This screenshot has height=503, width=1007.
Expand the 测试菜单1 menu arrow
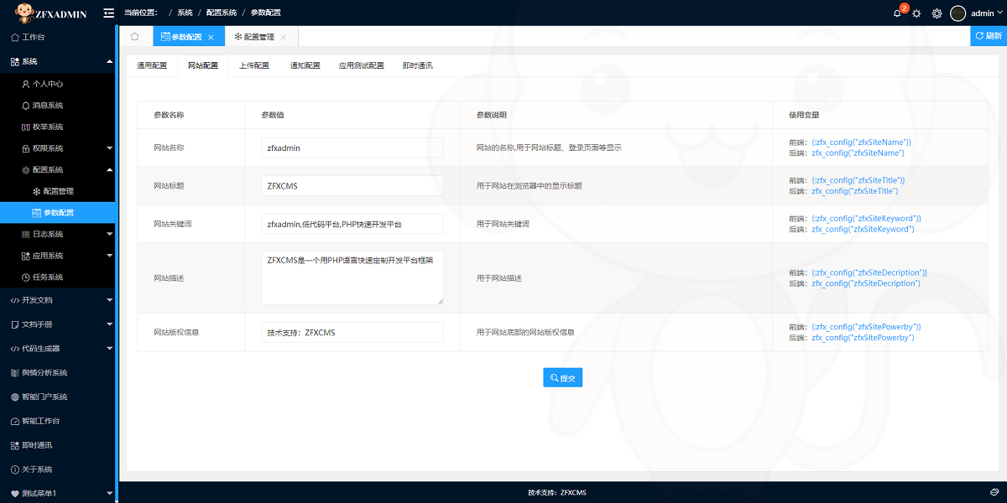pos(109,493)
